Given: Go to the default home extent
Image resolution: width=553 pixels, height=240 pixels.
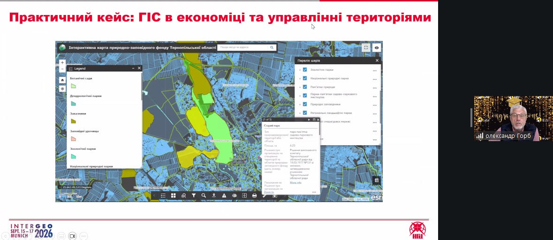Looking at the screenshot, I should click(x=62, y=80).
